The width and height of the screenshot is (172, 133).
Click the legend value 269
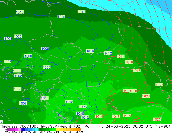21,132
